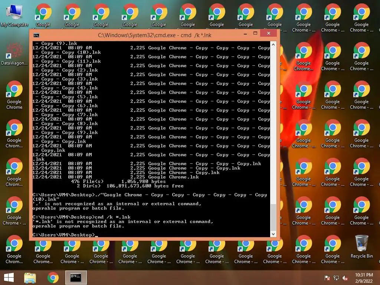Viewport: 380px width, 285px height.
Task: Select Chrome shortcut directly right of My Computer
Action: (43, 15)
